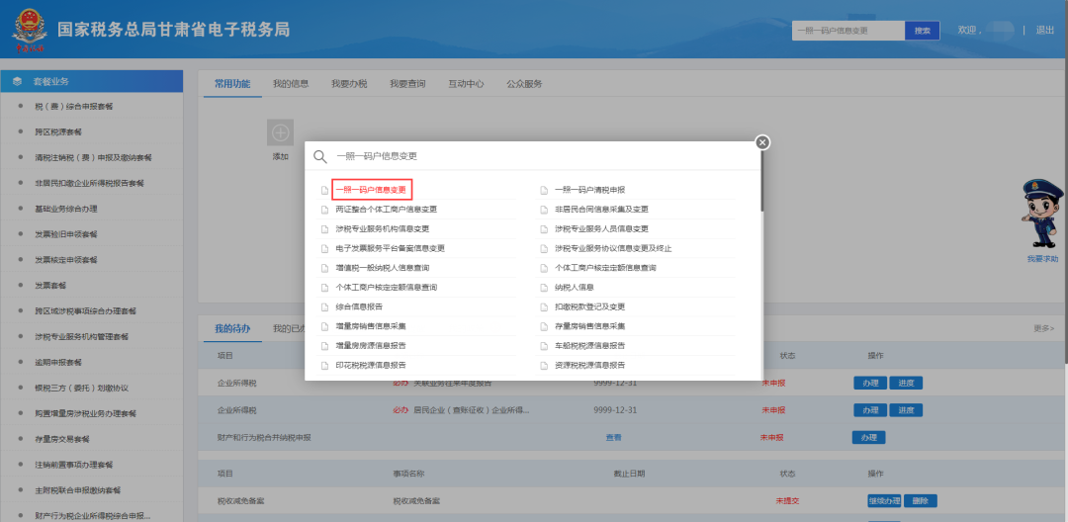The image size is (1068, 522).
Task: Switch to 我要查询 tab
Action: 408,84
